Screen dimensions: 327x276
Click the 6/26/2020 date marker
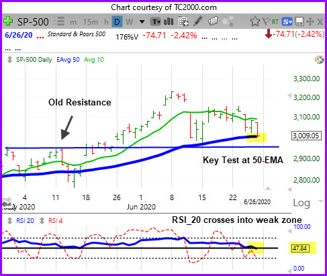[257, 202]
